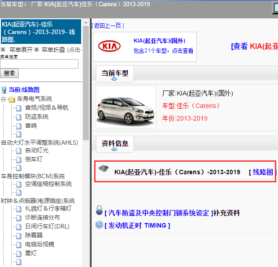The width and height of the screenshot is (278, 267).
Task: Open KIA(起亚汽车)(国外) brand link
Action: click(x=159, y=41)
